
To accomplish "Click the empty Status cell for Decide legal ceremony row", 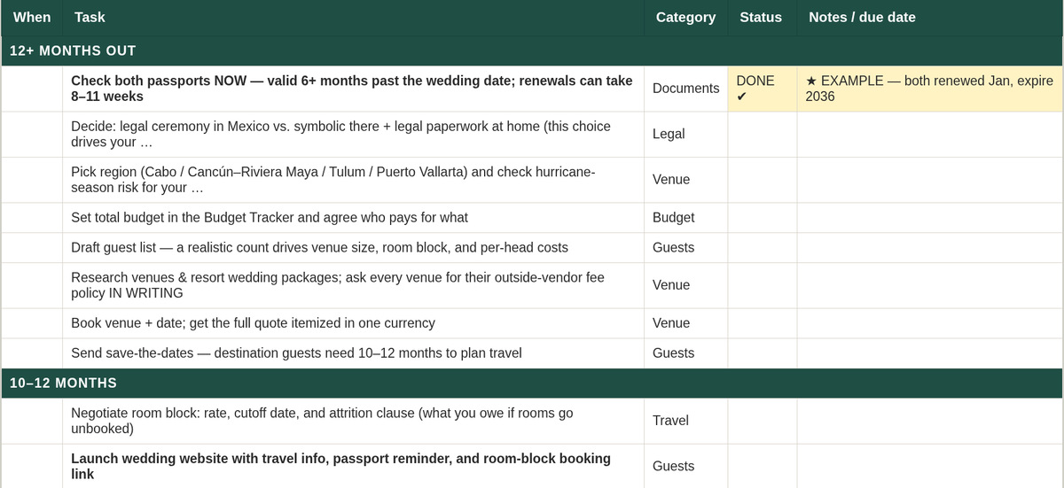I will 763,135.
